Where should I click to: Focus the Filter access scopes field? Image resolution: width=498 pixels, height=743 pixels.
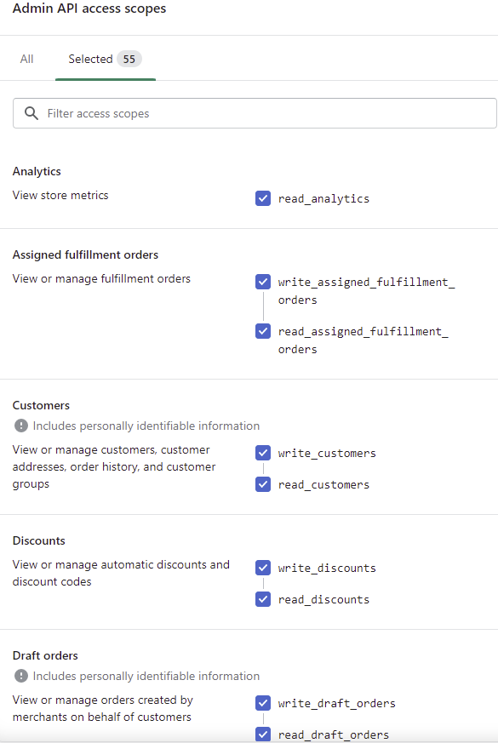255,113
